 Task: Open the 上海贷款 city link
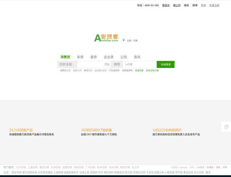pyautogui.click(x=33, y=167)
